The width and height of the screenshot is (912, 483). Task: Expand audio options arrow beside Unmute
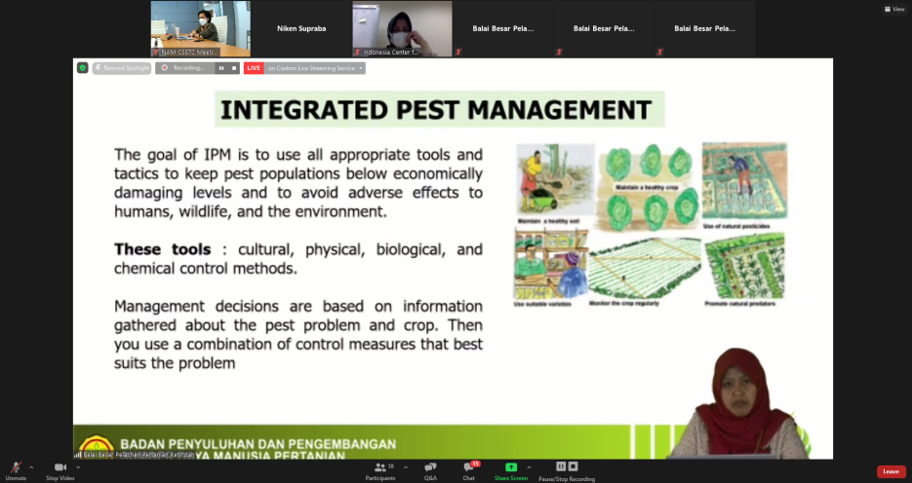pyautogui.click(x=31, y=467)
